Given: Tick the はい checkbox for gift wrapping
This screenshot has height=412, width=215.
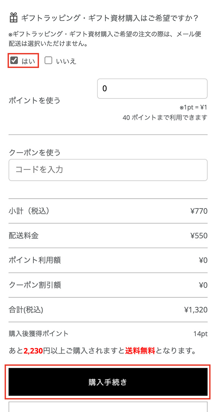Looking at the screenshot, I should tap(14, 60).
